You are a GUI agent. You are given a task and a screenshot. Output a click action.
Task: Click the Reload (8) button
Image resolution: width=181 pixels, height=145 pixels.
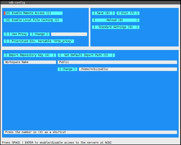click(x=116, y=20)
